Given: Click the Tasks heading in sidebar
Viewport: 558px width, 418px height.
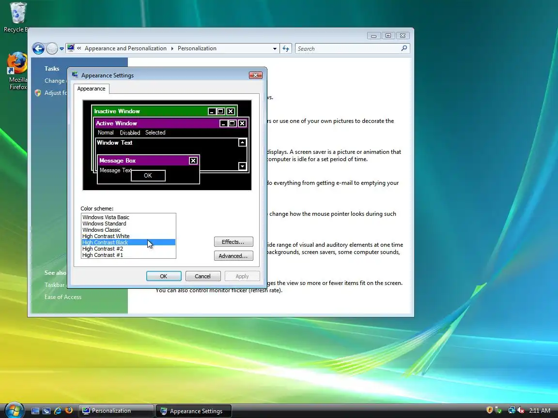Looking at the screenshot, I should [52, 69].
